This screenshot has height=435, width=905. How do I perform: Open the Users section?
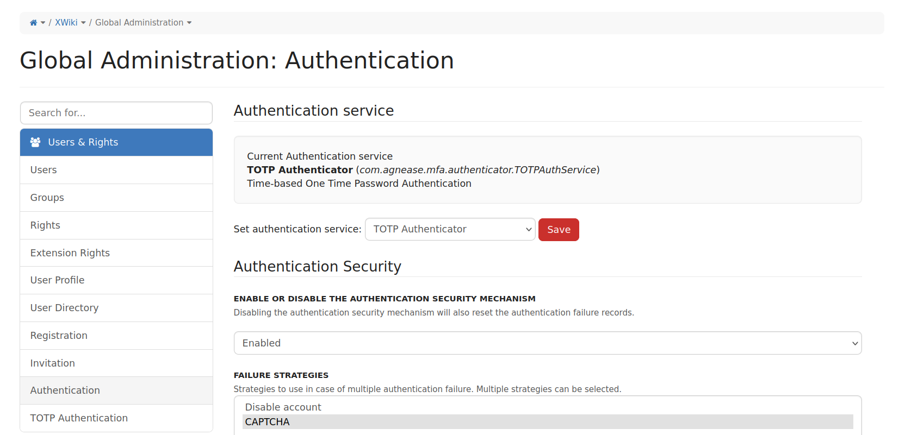116,170
